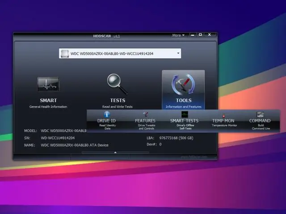Image resolution: width=286 pixels, height=214 pixels.
Task: Open the FEATURES drive tweaks icon
Action: 145,115
